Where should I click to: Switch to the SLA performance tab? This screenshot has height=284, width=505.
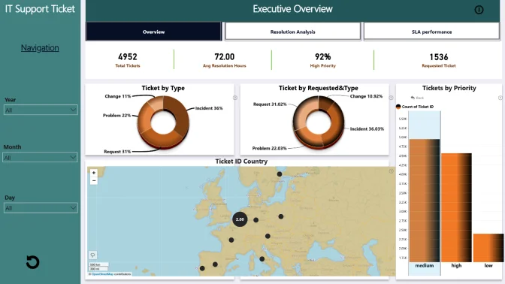click(x=431, y=32)
